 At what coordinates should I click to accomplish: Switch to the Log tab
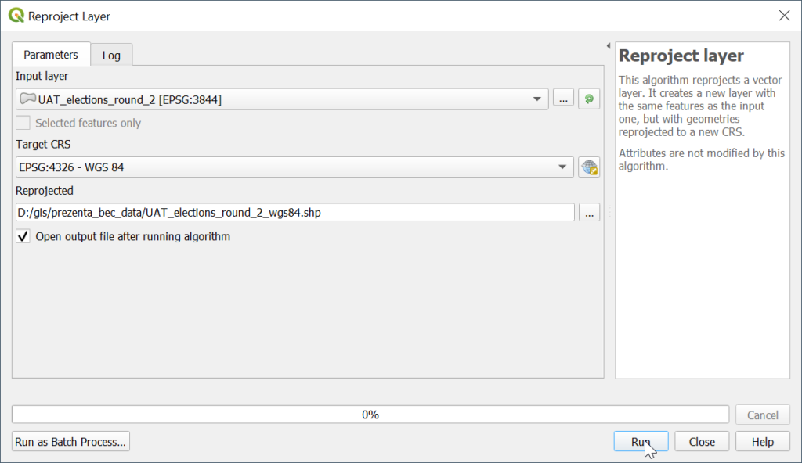click(x=111, y=56)
